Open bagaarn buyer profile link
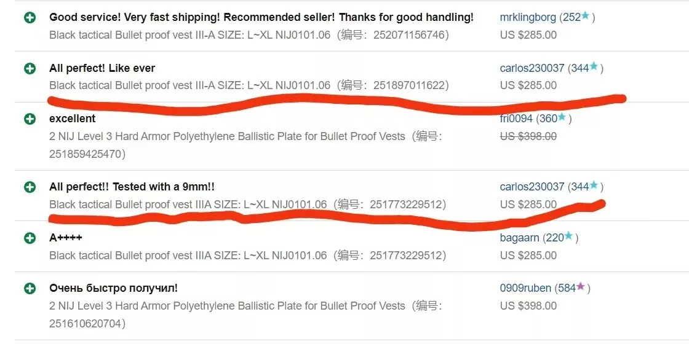This screenshot has height=344, width=689. tap(519, 238)
